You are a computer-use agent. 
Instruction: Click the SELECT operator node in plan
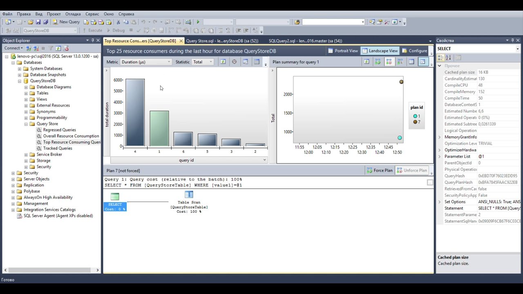(115, 202)
